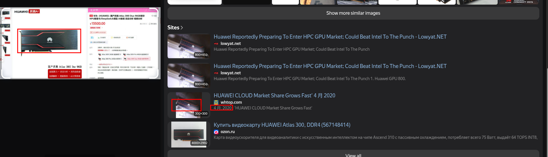Click the Show more similar images button
Screen dimensions: 548x157
point(353,13)
